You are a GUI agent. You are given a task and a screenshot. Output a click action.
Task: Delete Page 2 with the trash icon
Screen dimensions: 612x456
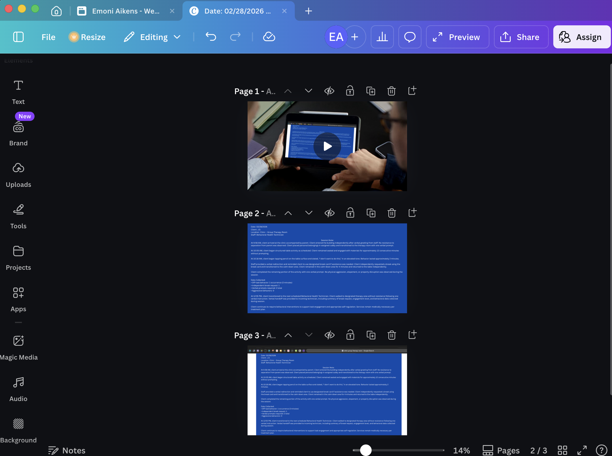coord(391,213)
